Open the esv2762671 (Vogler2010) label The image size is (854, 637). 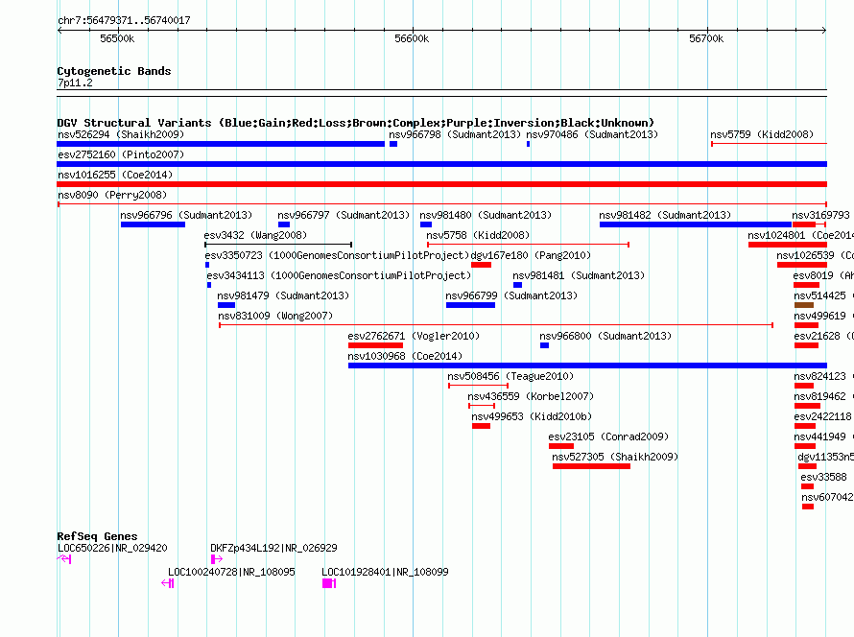click(x=414, y=336)
